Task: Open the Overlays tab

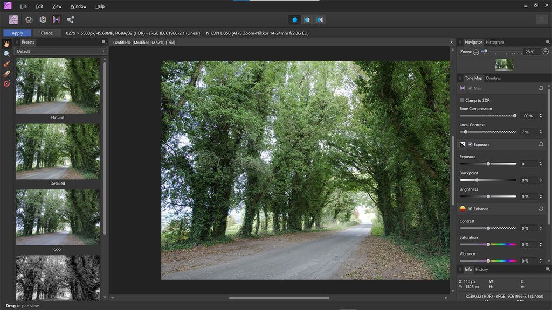Action: click(493, 78)
